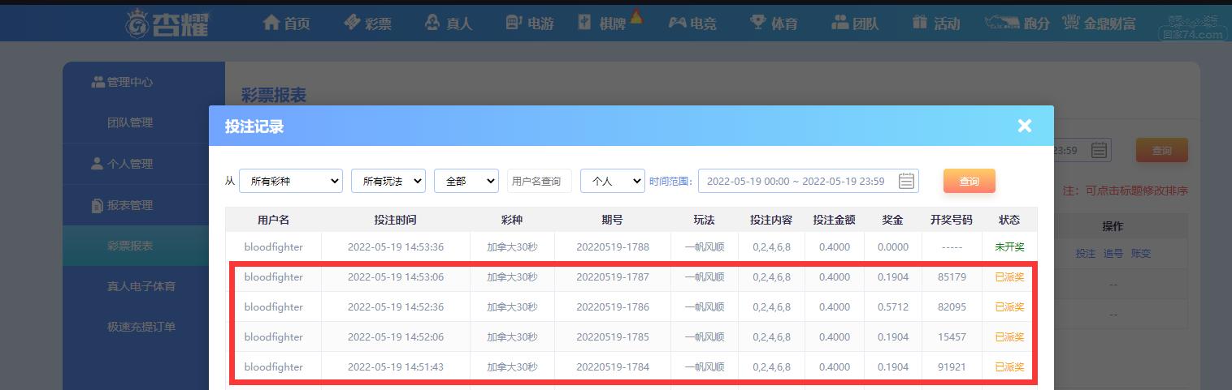The image size is (1232, 390).
Task: Expand 个人管理 in the sidebar
Action: 122,164
